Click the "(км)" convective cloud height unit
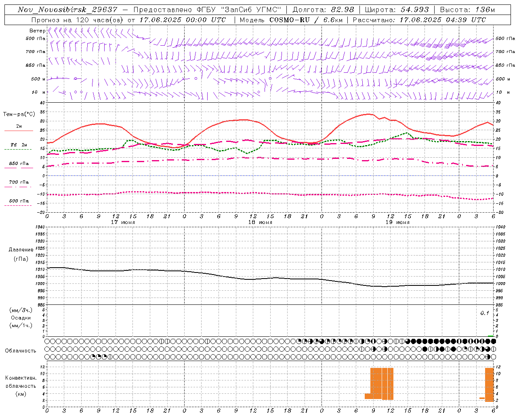 tap(21, 394)
